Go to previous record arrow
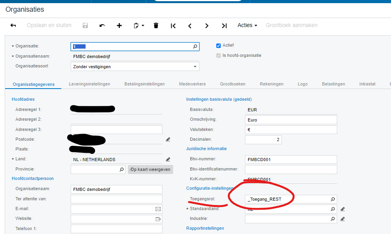Image resolution: width=391 pixels, height=234 pixels. [190, 25]
